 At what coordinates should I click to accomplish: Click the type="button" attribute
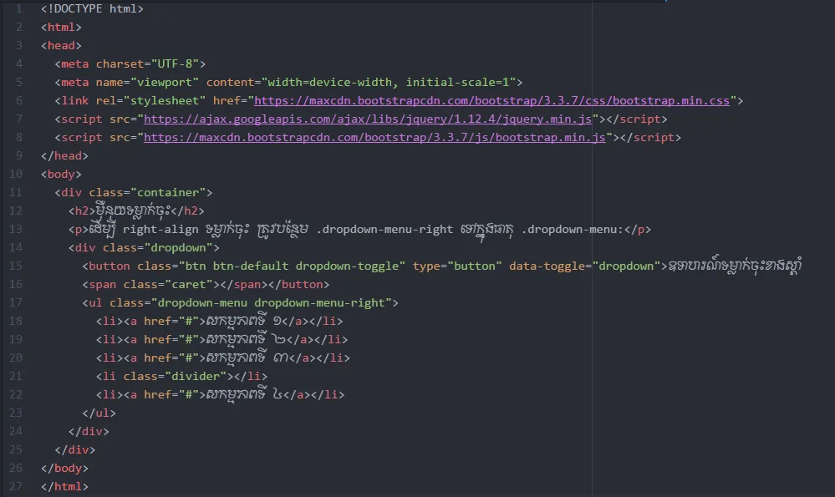pos(457,266)
